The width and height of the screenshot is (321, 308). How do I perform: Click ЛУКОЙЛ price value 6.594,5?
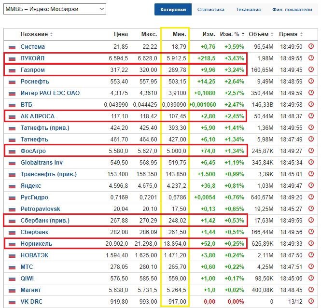click(x=118, y=58)
